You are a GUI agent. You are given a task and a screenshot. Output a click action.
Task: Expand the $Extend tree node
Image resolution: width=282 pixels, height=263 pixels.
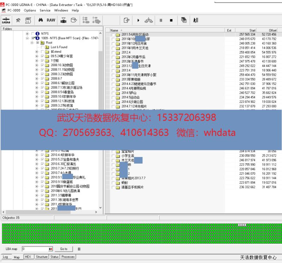pos(37,52)
